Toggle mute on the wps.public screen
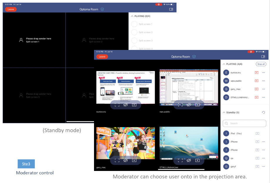The height and width of the screenshot is (183, 270). pyautogui.click(x=189, y=105)
